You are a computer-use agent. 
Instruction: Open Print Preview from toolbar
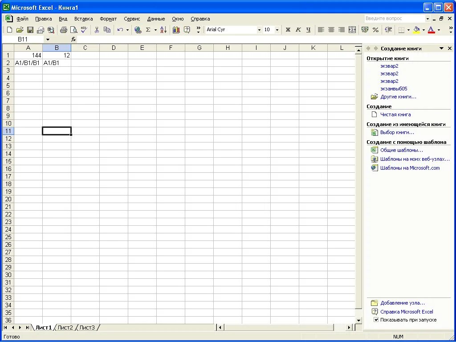(74, 30)
